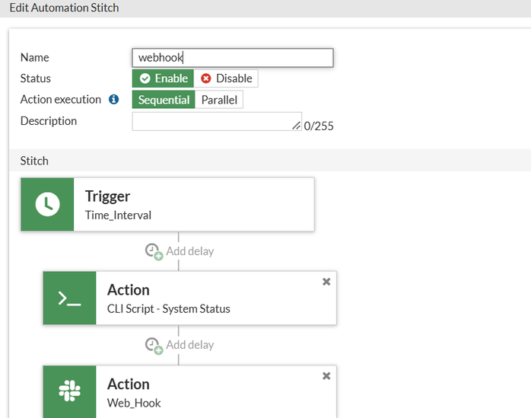
Task: Remove the Web_Hook action
Action: (x=326, y=375)
